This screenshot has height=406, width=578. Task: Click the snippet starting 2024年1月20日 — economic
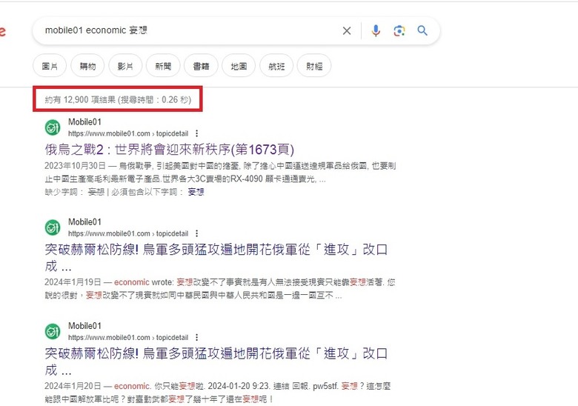[x=217, y=393]
